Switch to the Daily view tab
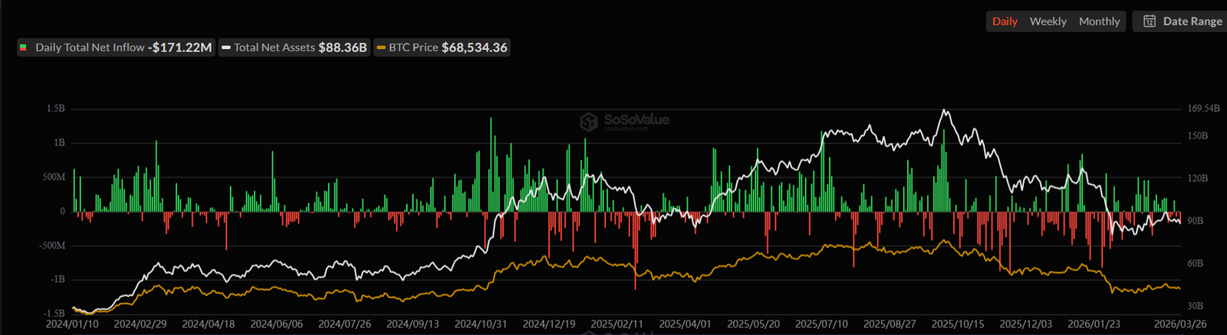The height and width of the screenshot is (335, 1227). point(1005,21)
